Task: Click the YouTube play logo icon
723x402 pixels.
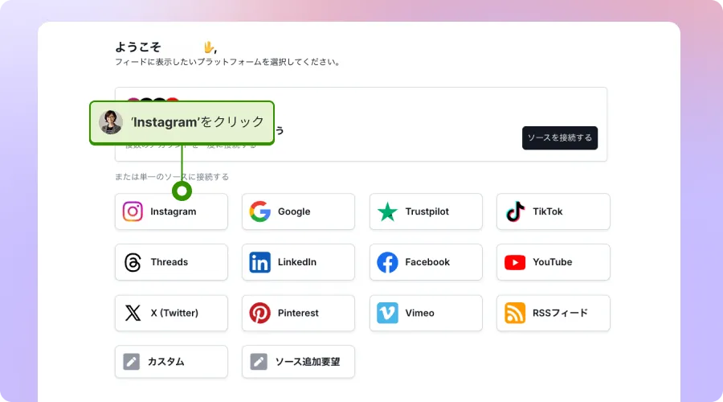Action: tap(515, 262)
